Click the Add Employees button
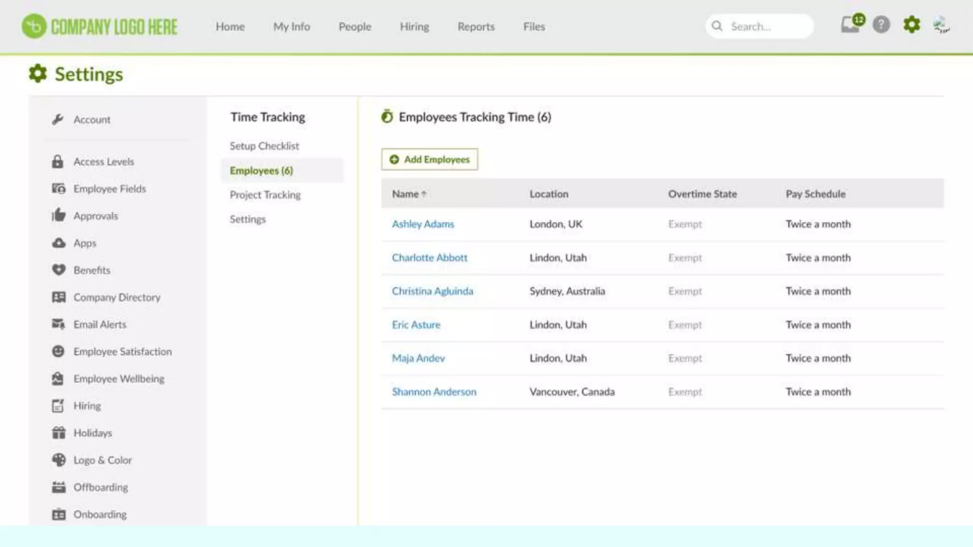The height and width of the screenshot is (547, 973). click(x=429, y=160)
